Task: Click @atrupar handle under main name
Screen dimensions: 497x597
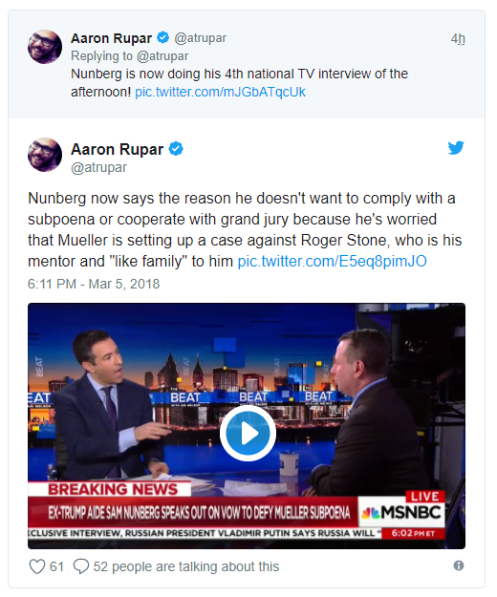Action: tap(99, 167)
